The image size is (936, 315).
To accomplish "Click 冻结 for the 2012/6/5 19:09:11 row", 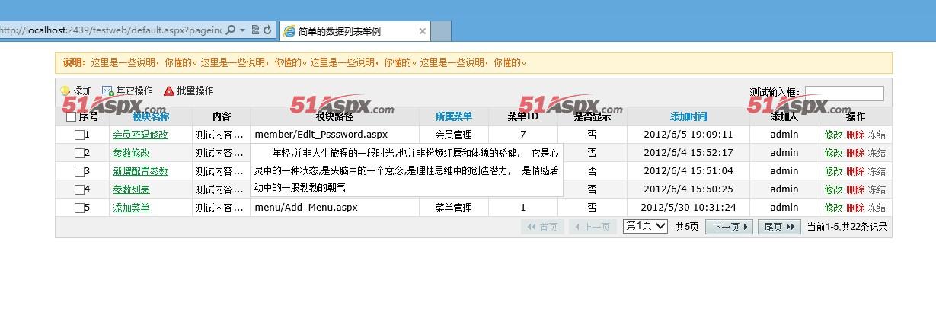I will 877,135.
